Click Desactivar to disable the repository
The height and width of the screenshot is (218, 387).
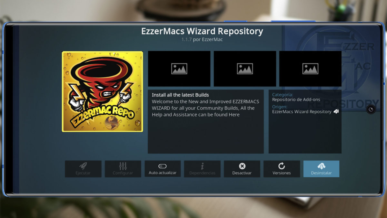point(242,169)
